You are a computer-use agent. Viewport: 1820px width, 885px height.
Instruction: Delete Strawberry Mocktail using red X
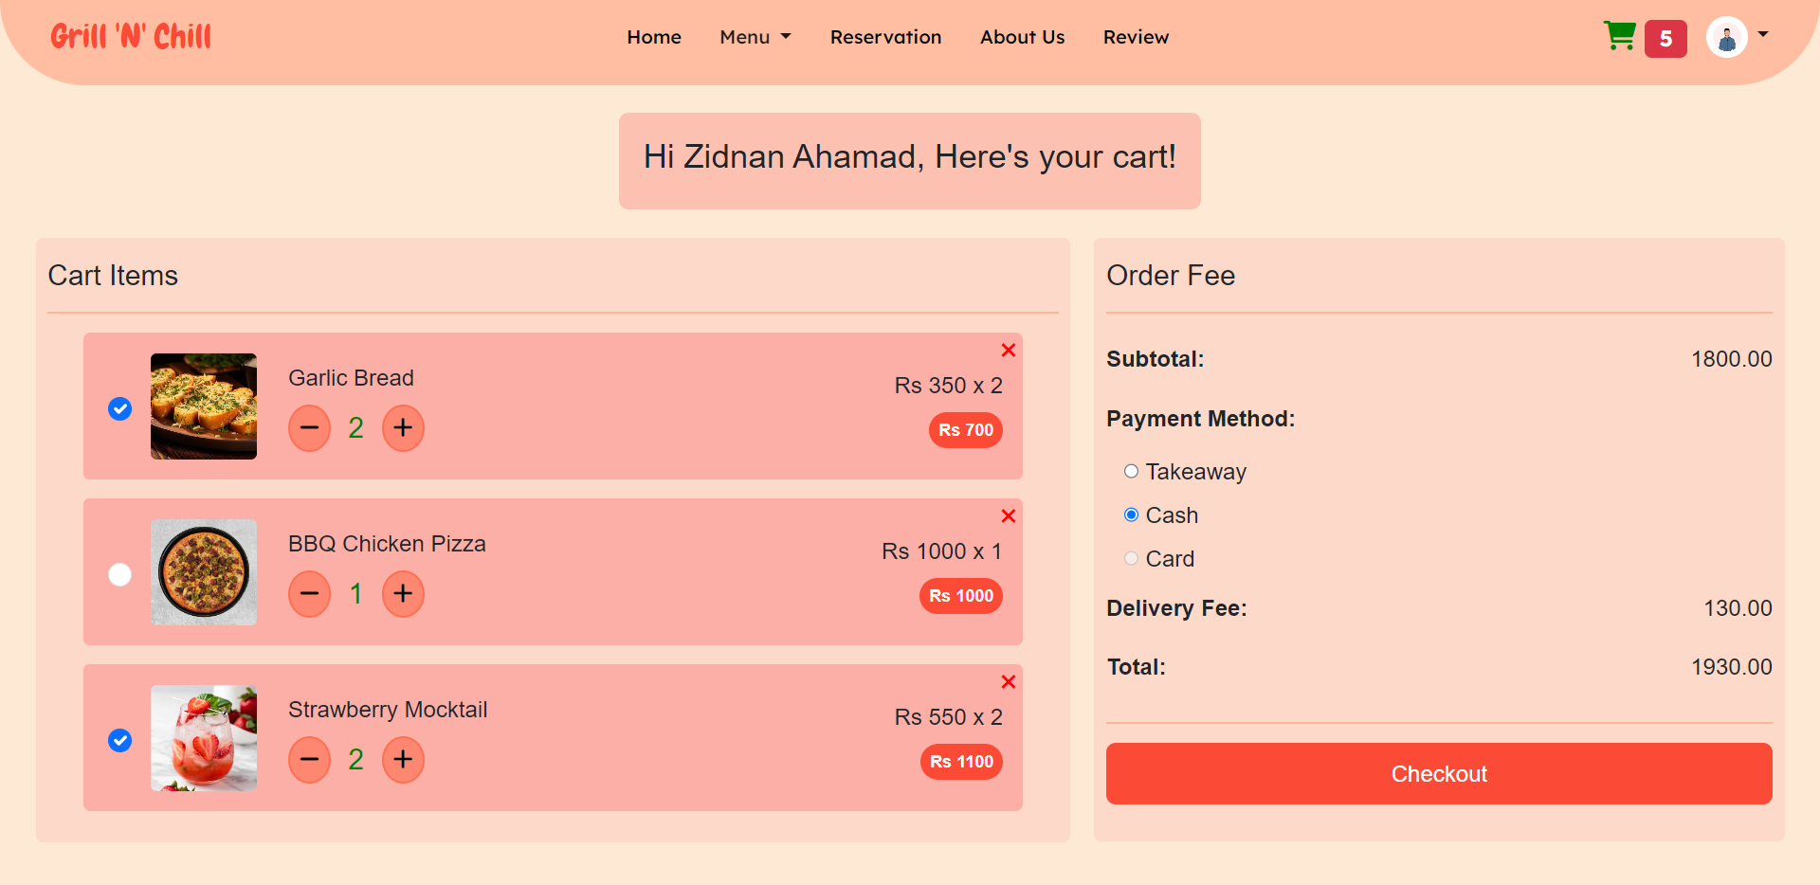pyautogui.click(x=1009, y=682)
